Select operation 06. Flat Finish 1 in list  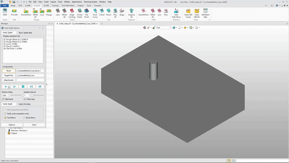[x=13, y=48]
